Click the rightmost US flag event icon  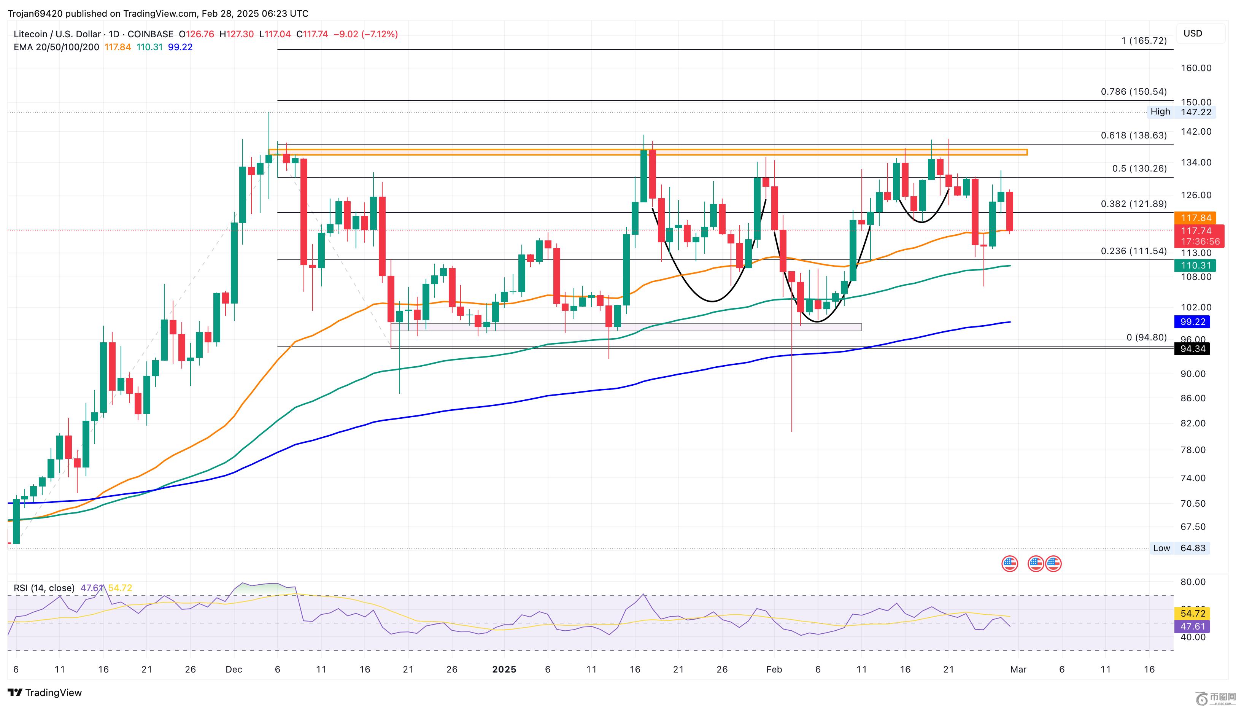point(1054,563)
